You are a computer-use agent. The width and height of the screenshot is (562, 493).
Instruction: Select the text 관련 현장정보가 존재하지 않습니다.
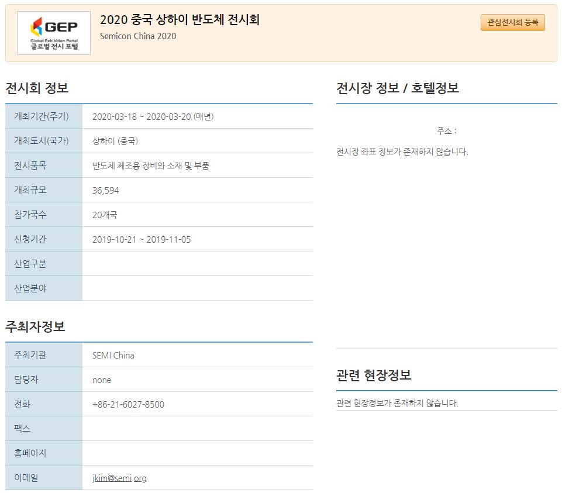coord(397,403)
